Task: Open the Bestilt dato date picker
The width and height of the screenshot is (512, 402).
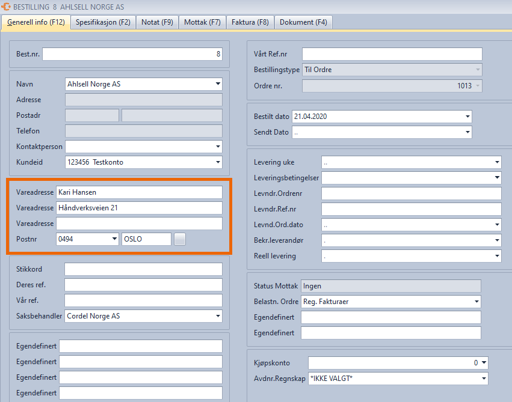Action: [467, 117]
